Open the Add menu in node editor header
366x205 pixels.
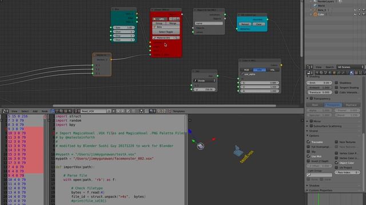coord(35,112)
